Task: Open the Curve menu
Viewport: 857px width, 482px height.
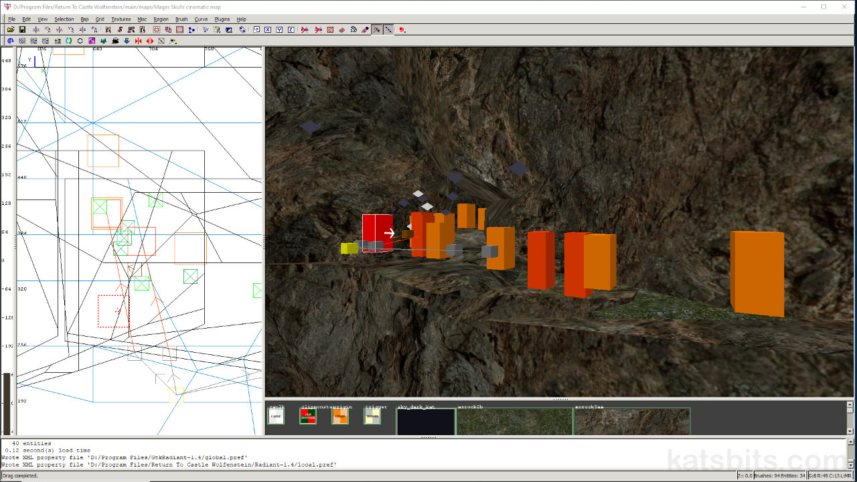Action: click(201, 19)
